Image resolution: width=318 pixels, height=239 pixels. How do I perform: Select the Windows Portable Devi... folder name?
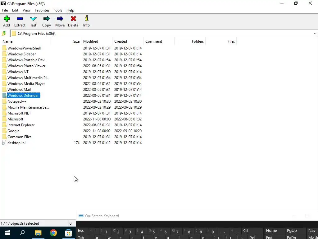point(28,60)
